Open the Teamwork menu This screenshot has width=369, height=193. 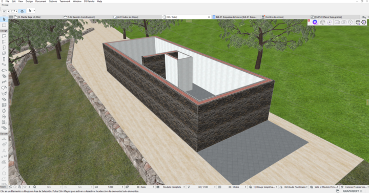pos(65,2)
